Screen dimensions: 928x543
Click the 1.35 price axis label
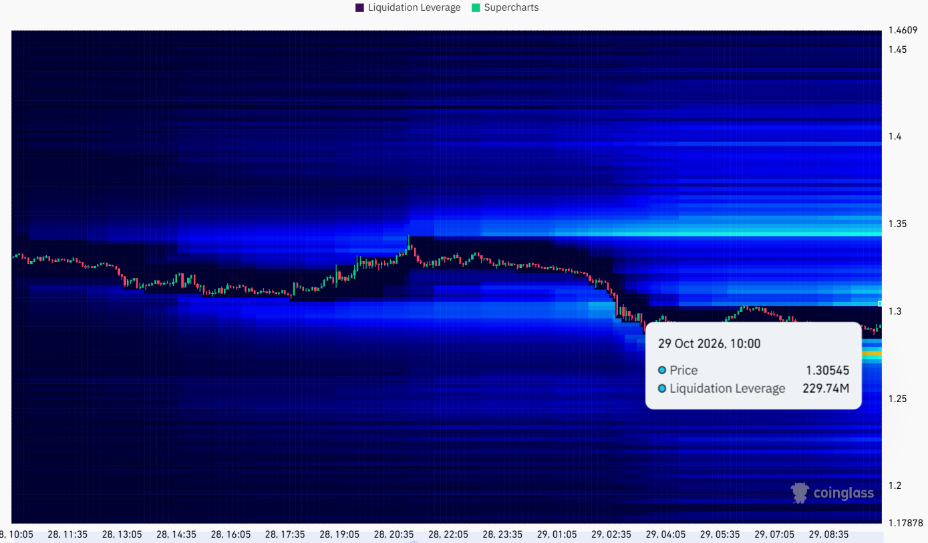coord(897,224)
